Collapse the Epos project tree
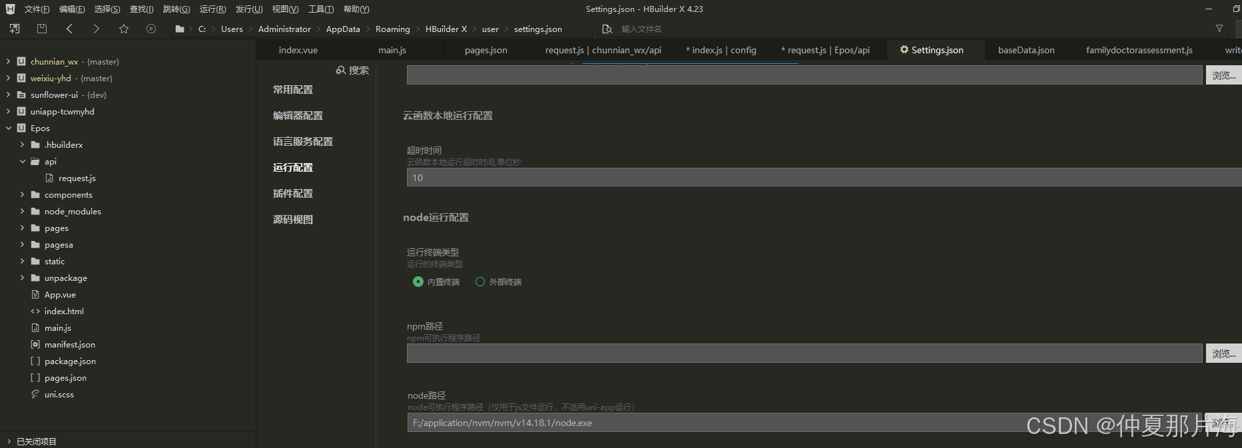Image resolution: width=1242 pixels, height=448 pixels. (8, 128)
